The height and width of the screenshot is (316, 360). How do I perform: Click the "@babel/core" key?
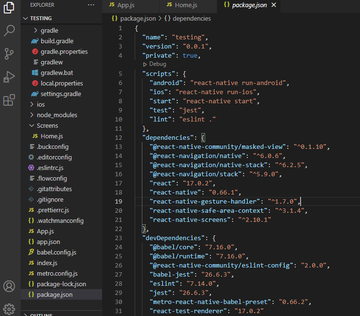pos(174,247)
